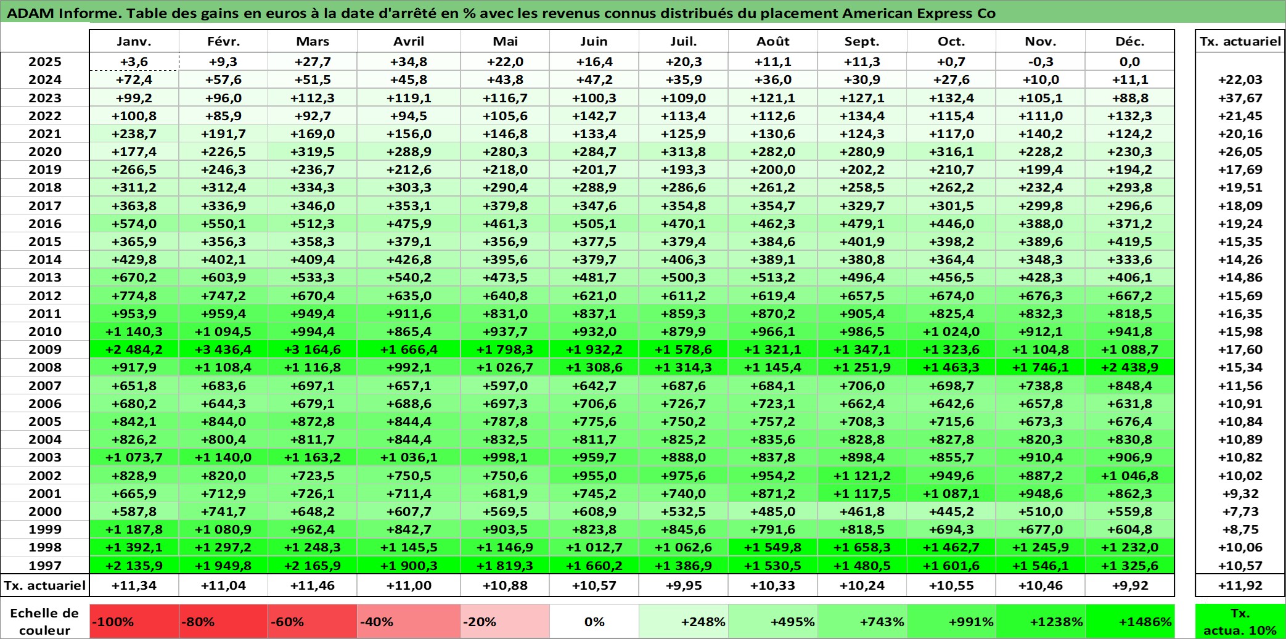Click the cell +1 087,1 in 2001 row
Image resolution: width=1286 pixels, height=639 pixels.
coord(951,494)
